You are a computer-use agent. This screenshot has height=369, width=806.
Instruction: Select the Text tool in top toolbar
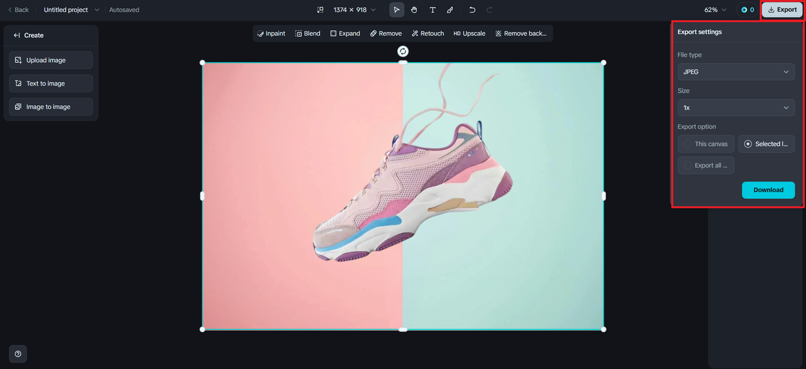click(x=433, y=10)
